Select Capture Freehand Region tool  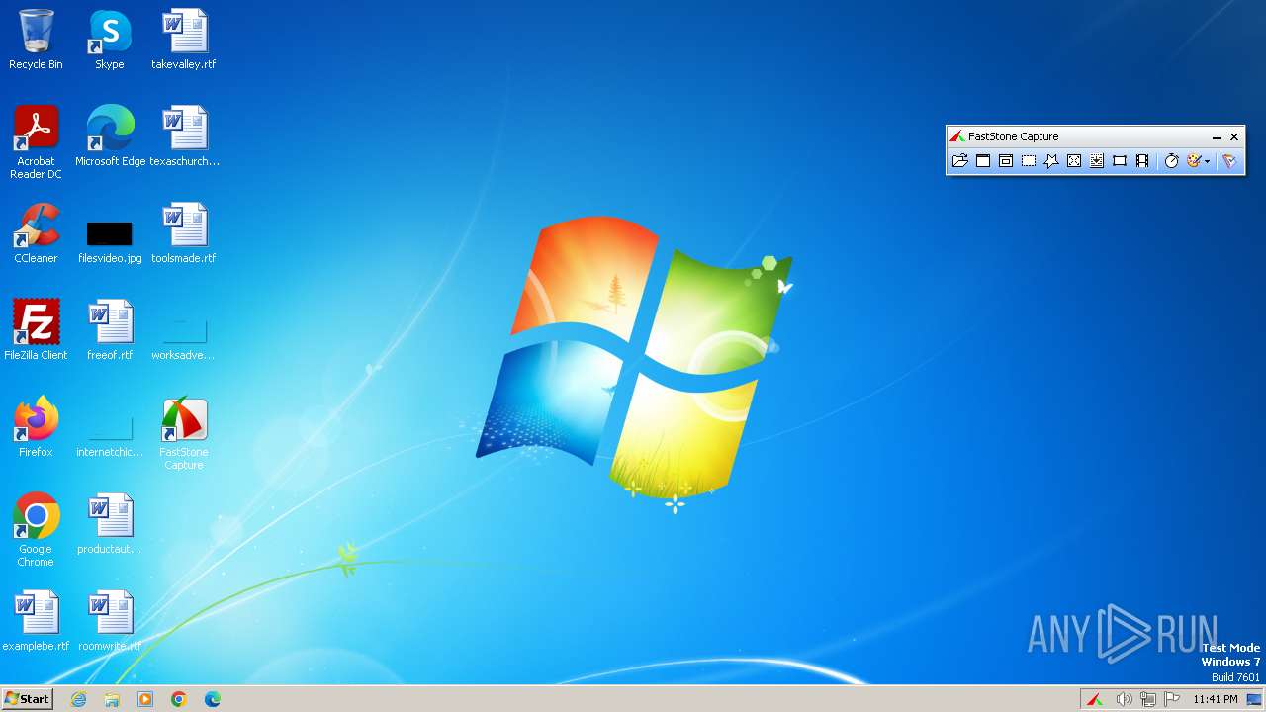click(1051, 161)
